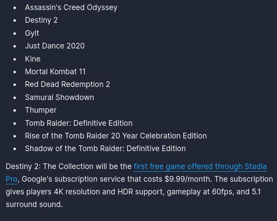Click the Assassin's Creed Odyssey list item

(x=71, y=7)
